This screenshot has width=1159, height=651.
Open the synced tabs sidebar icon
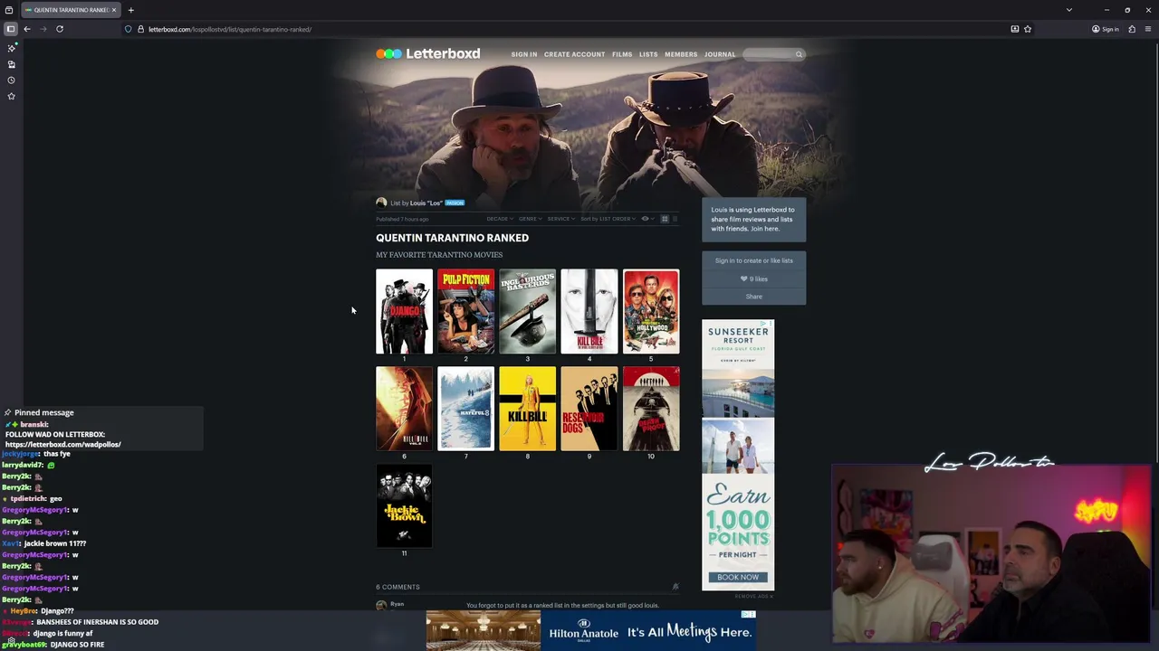(x=11, y=64)
